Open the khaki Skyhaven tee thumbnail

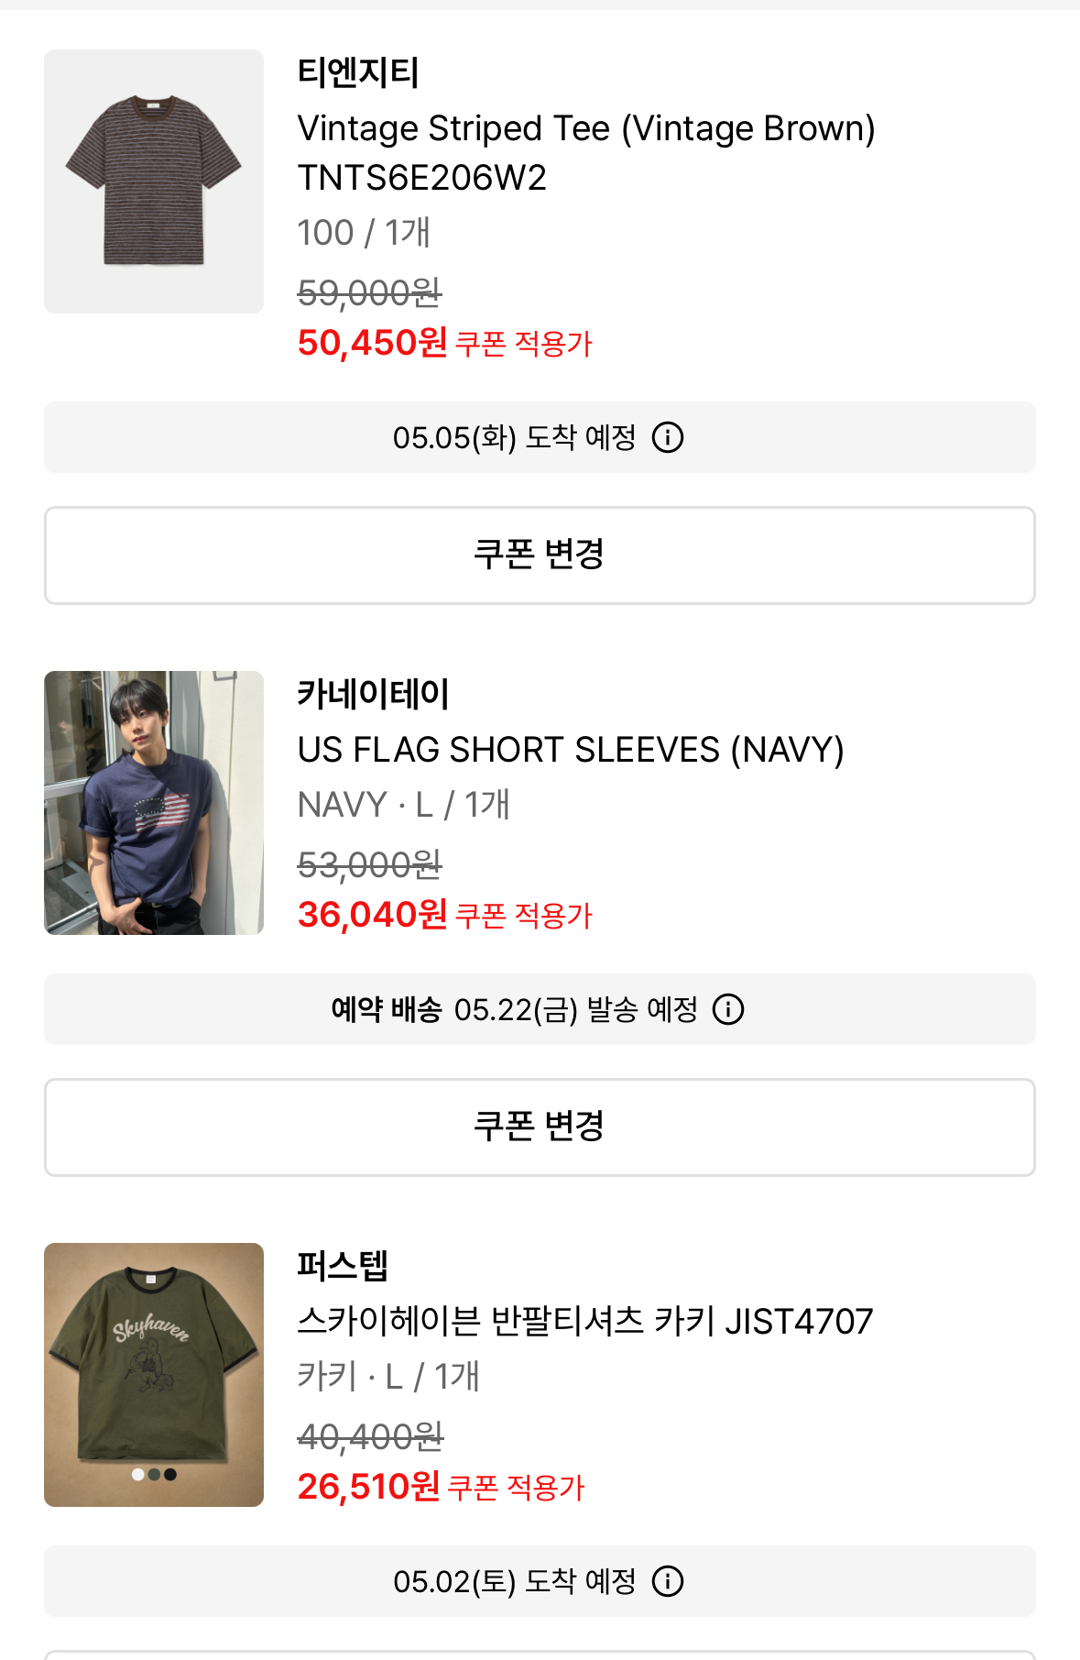click(x=154, y=1375)
